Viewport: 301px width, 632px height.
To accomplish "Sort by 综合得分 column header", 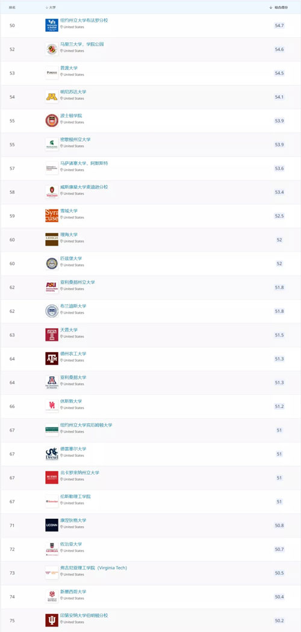I will pos(279,7).
